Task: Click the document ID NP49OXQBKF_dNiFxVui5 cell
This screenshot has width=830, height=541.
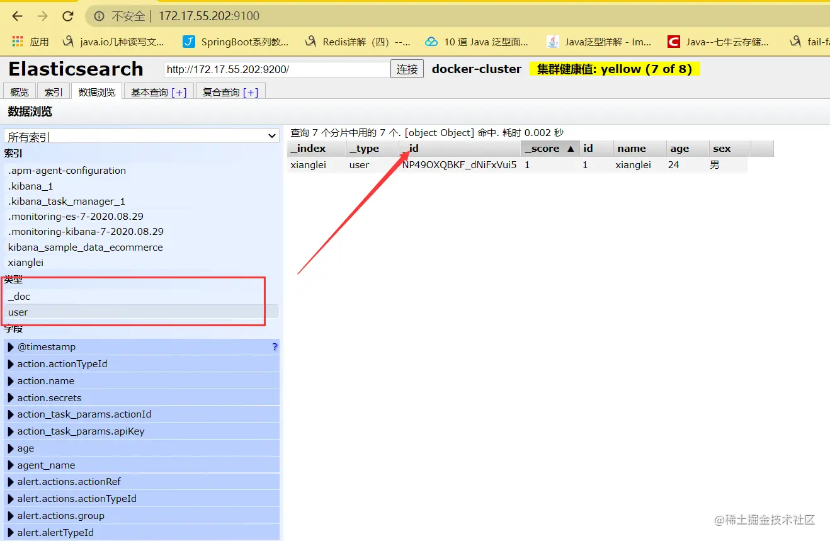Action: coord(459,165)
